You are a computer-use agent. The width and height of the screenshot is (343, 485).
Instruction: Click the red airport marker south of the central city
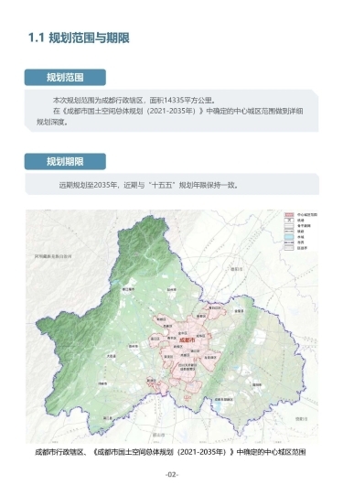(x=187, y=398)
